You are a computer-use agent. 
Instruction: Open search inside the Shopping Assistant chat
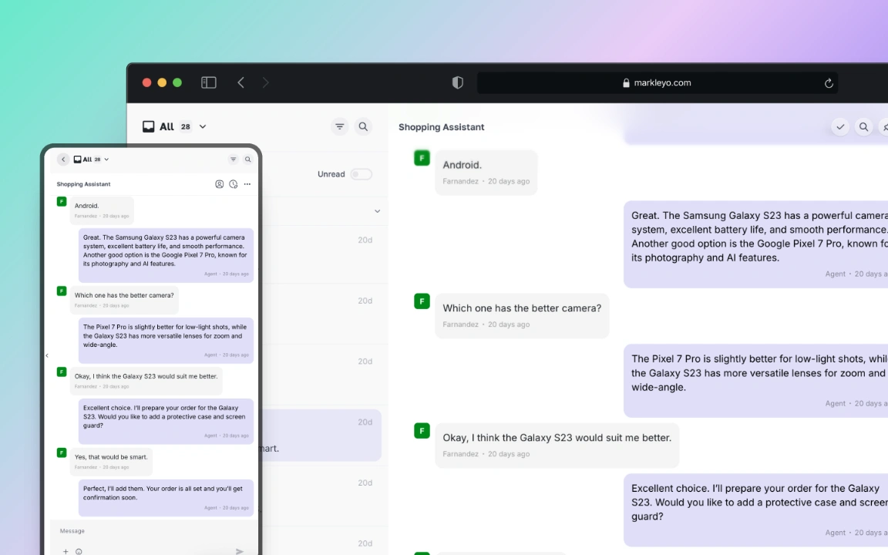tap(863, 126)
